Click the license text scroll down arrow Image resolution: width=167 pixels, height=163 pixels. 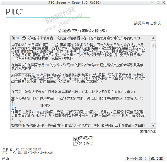click(153, 126)
